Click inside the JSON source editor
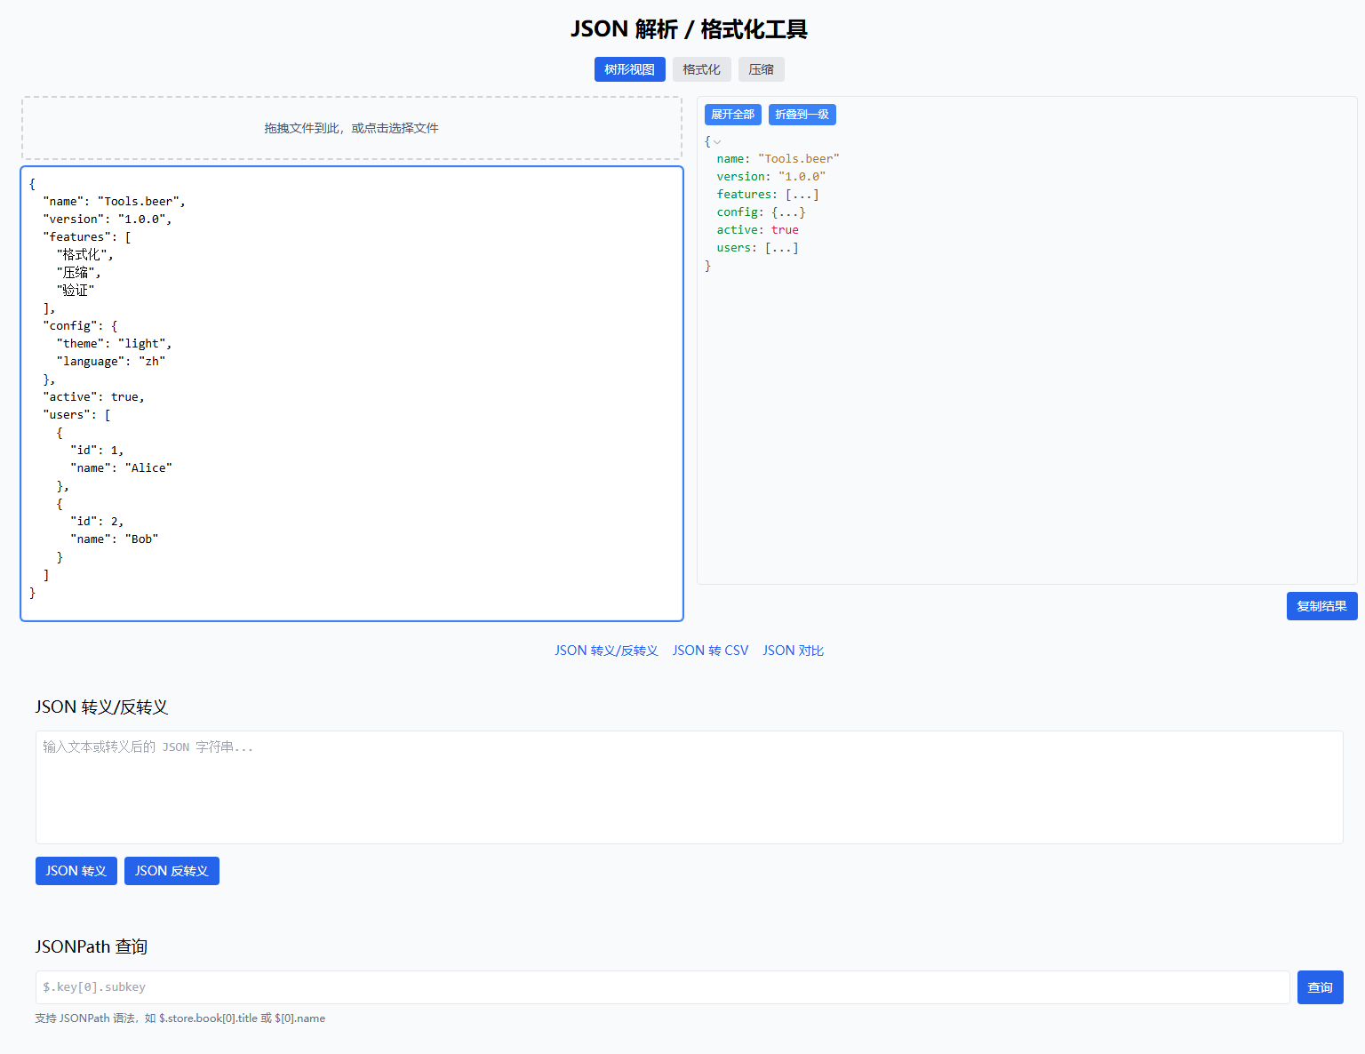 351,391
